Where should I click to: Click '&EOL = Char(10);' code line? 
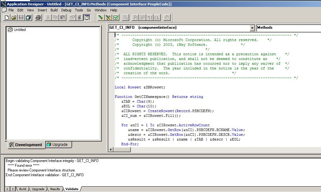(x=139, y=106)
